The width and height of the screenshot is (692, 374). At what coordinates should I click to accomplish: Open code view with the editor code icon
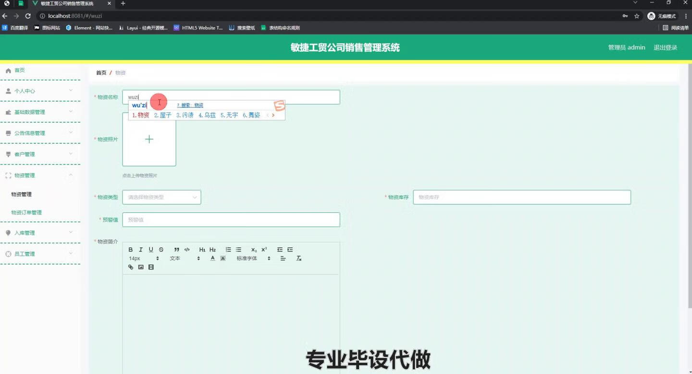(187, 249)
